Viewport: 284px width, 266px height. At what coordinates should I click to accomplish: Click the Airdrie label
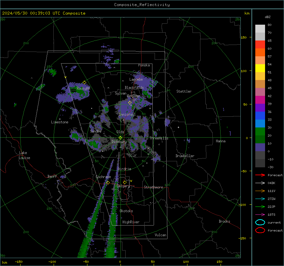click(x=124, y=169)
